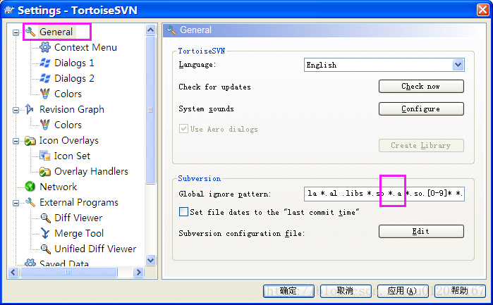Click the Dialogs 2 windows icon
This screenshot has width=493, height=305.
coord(45,78)
